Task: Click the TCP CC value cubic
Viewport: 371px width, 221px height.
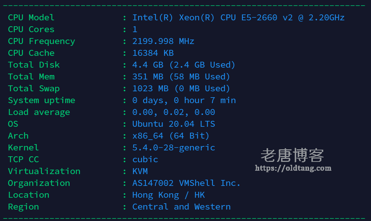Action: pyautogui.click(x=145, y=159)
